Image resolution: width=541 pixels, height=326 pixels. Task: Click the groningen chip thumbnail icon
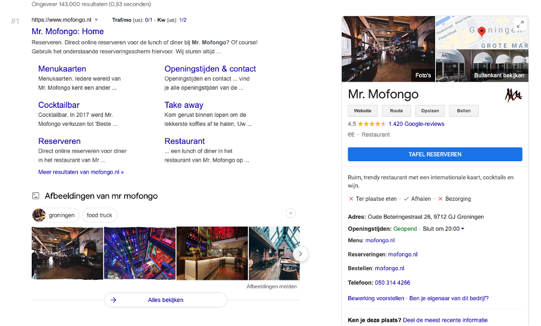click(39, 215)
